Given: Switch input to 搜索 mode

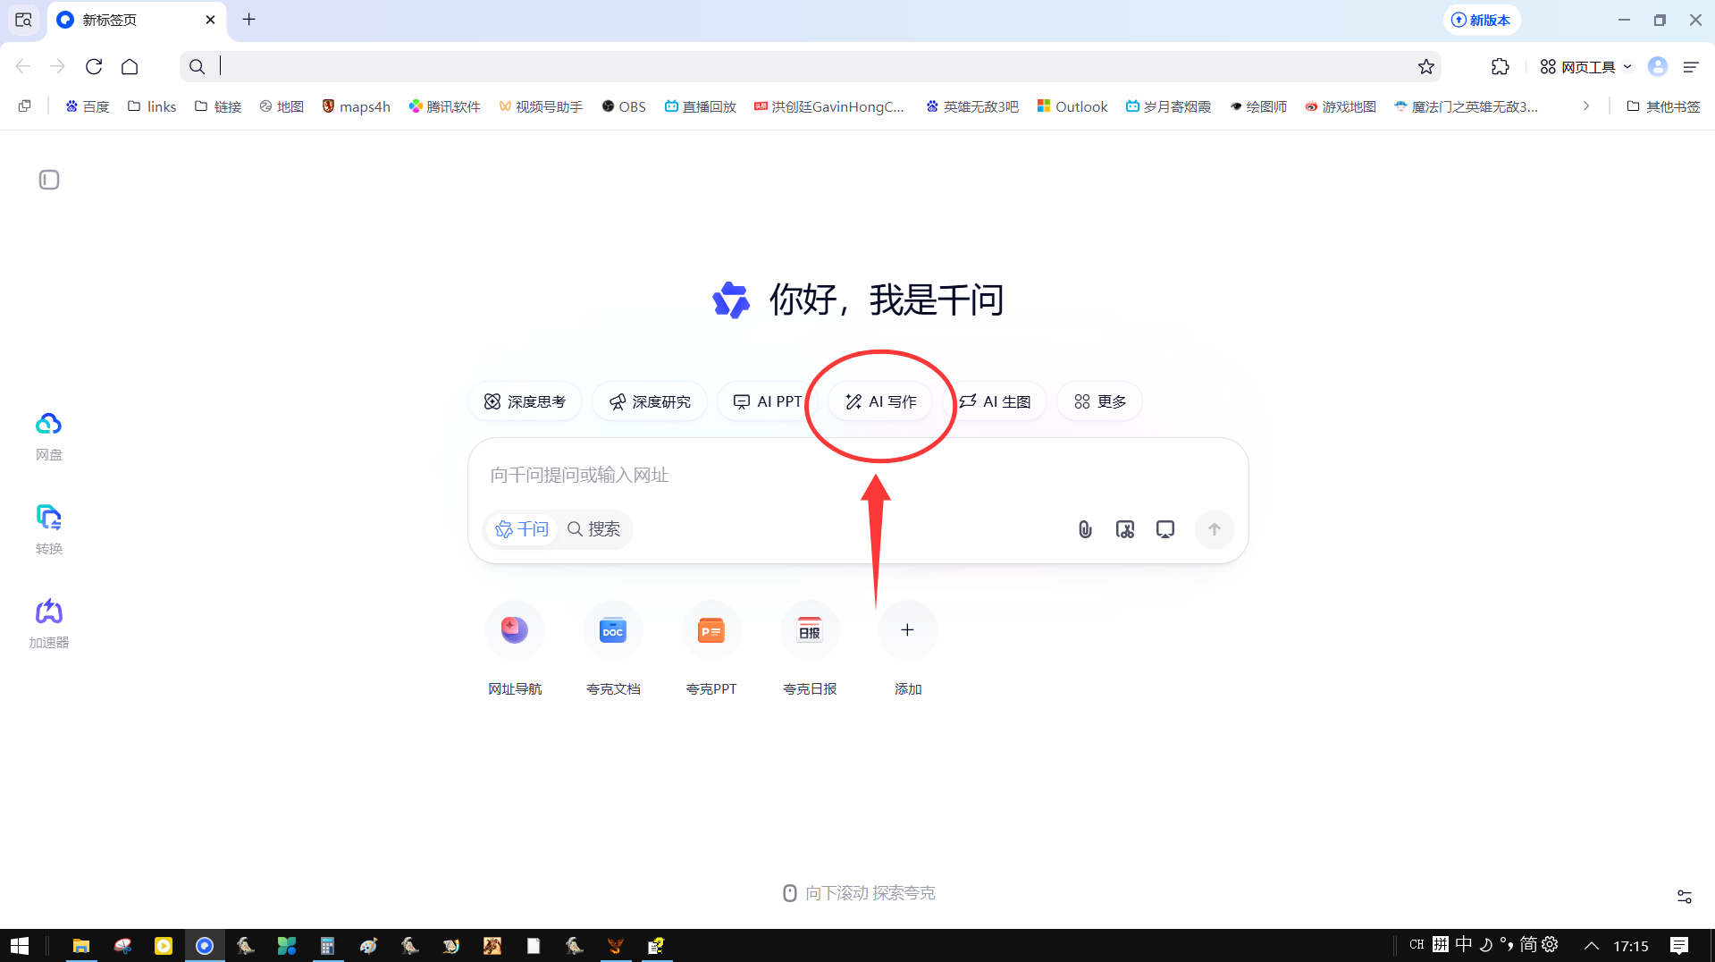Looking at the screenshot, I should (x=595, y=529).
